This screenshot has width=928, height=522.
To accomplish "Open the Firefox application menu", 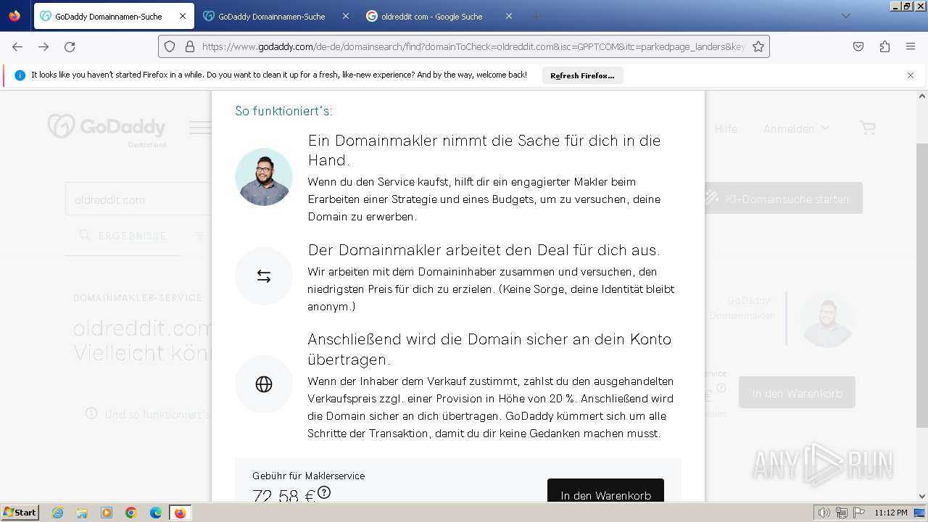I will 911,46.
